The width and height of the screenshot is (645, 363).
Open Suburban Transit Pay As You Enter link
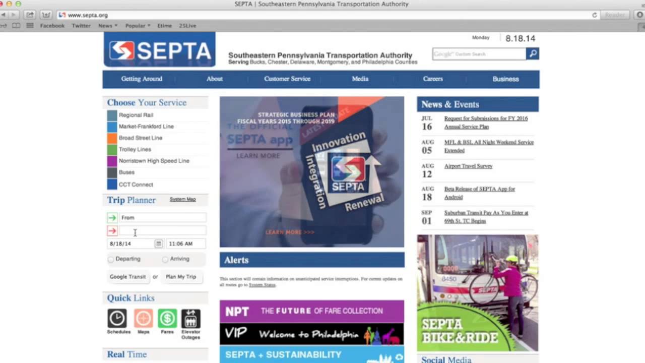click(x=486, y=217)
